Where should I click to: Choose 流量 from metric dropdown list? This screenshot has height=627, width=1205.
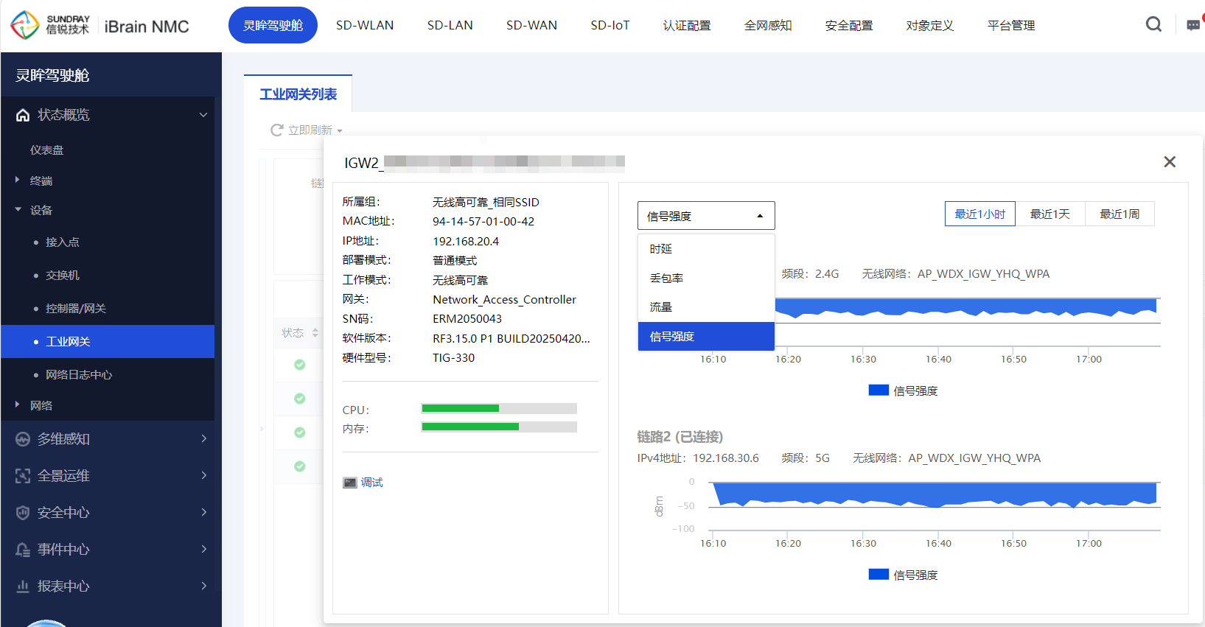[706, 307]
